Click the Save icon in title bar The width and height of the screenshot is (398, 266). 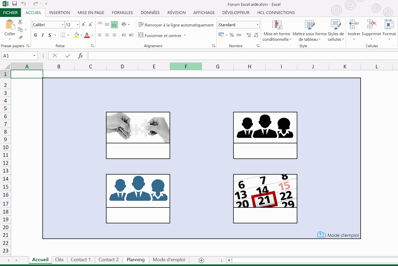15,4
